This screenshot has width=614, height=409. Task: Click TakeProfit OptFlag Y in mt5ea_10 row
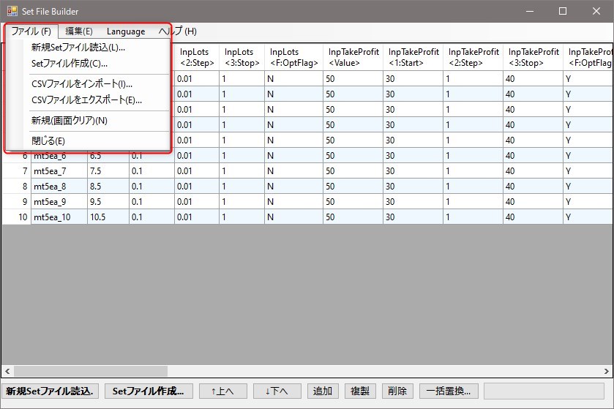(x=588, y=217)
